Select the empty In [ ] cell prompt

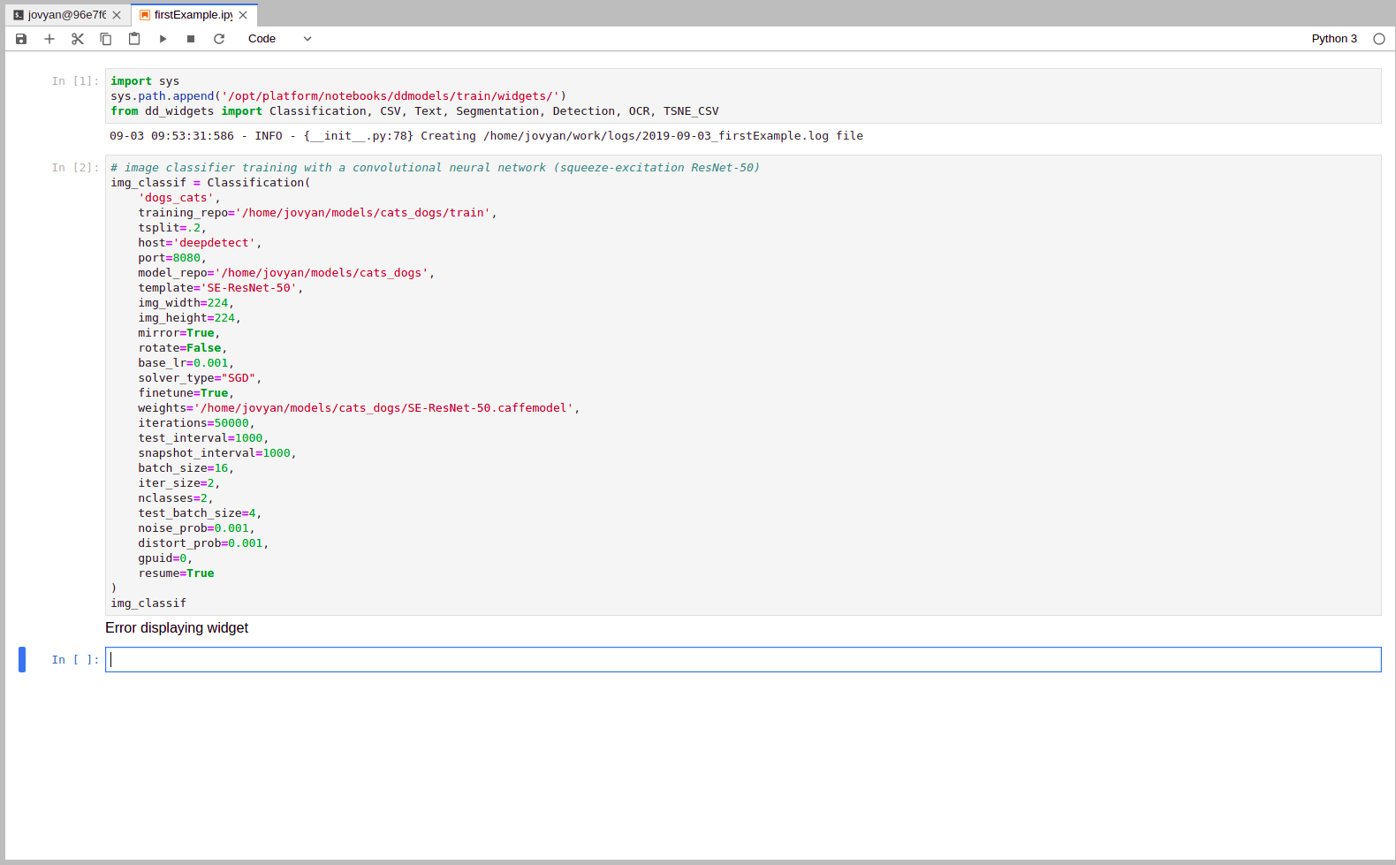pos(75,660)
